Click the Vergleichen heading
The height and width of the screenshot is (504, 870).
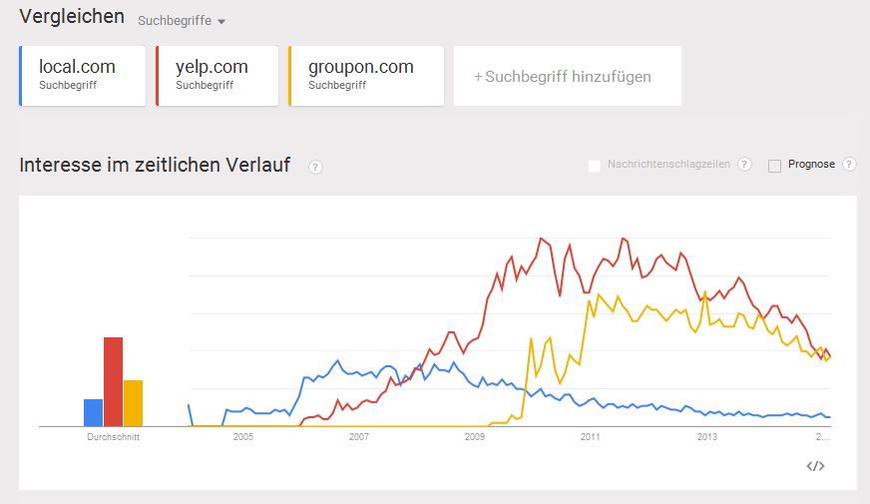click(72, 17)
